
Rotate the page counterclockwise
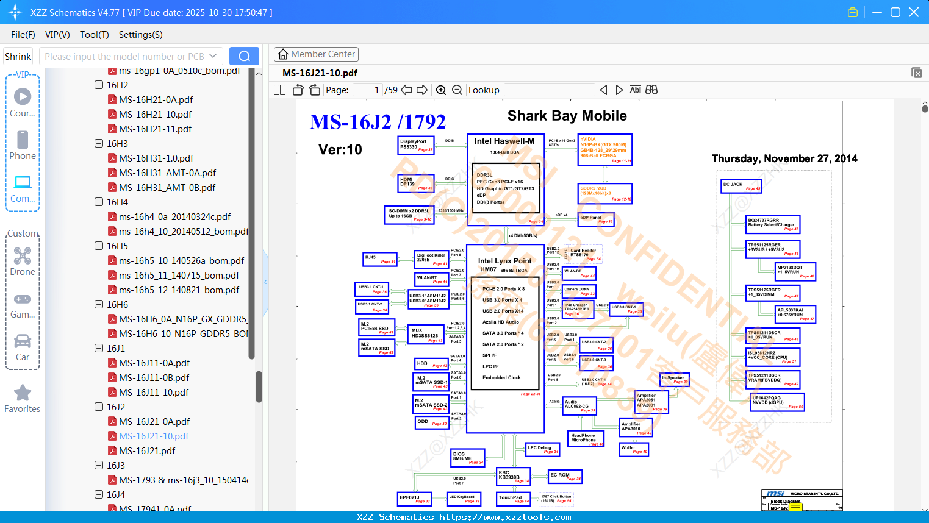(298, 90)
